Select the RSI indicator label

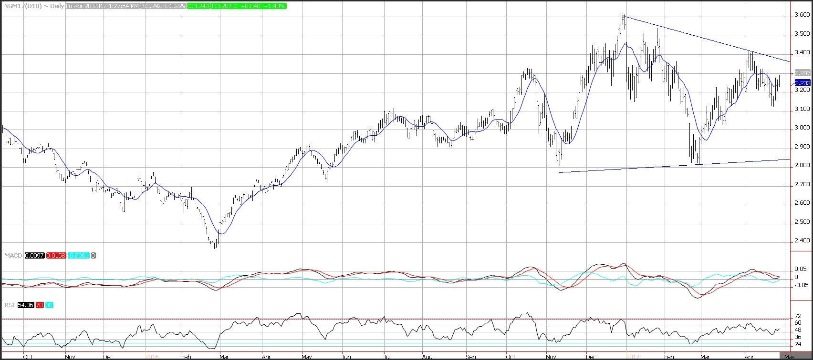click(10, 305)
